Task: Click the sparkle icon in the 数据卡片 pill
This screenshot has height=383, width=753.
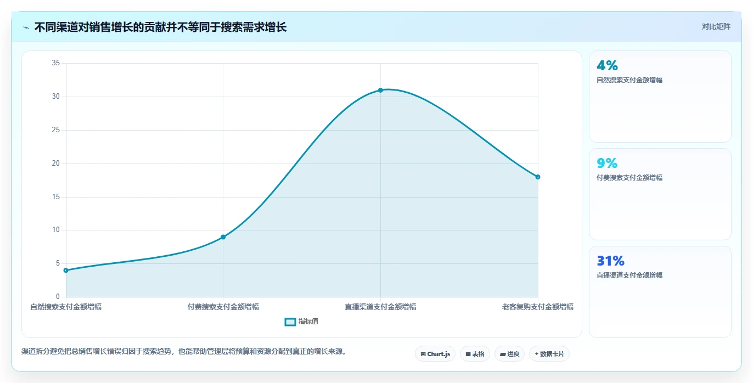Action: (537, 354)
